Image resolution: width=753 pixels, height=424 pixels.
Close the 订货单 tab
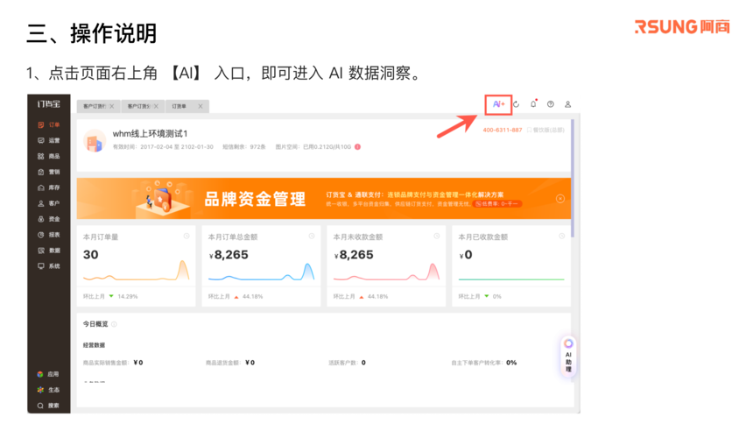point(201,106)
